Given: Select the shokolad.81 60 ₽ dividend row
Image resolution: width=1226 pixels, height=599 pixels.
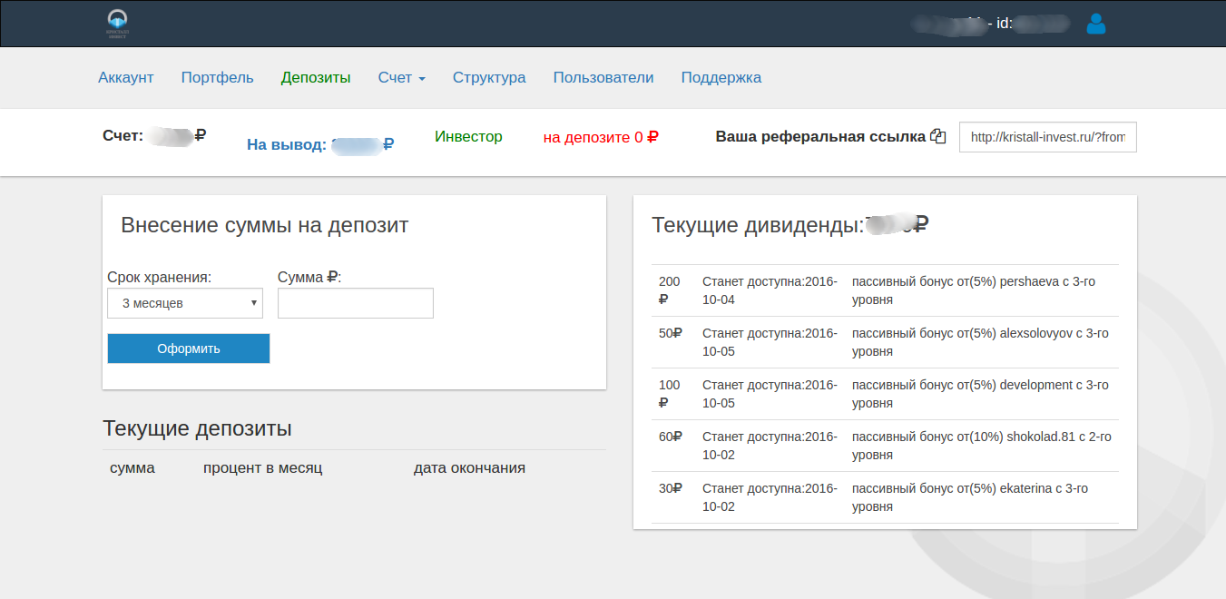Looking at the screenshot, I should 885,446.
